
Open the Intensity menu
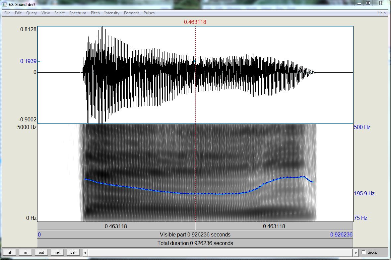[111, 13]
